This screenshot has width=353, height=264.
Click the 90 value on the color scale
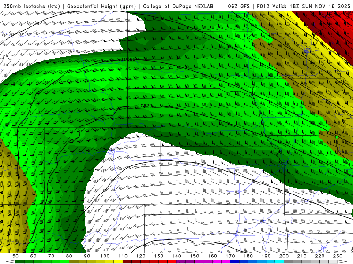87,256
